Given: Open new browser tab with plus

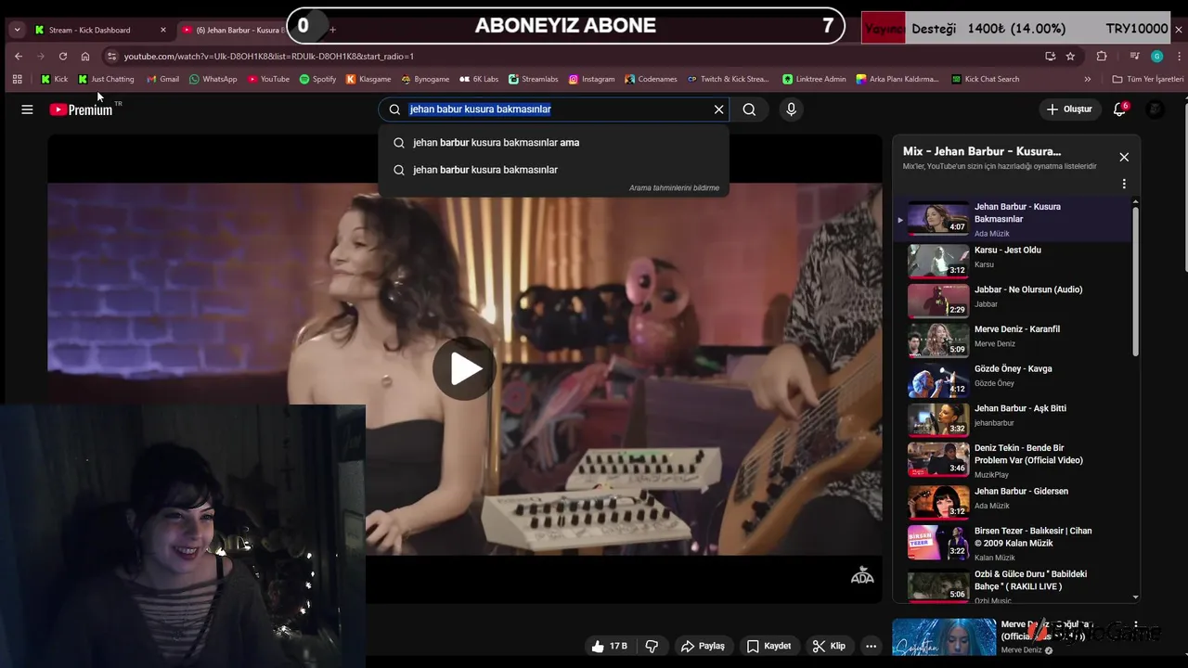Looking at the screenshot, I should click(x=332, y=30).
